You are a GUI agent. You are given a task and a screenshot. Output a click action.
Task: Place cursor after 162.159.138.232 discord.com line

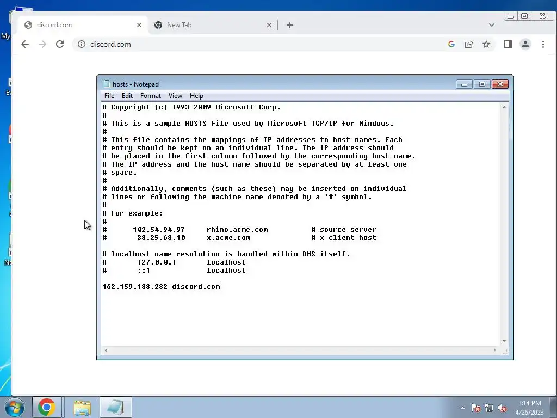[220, 287]
